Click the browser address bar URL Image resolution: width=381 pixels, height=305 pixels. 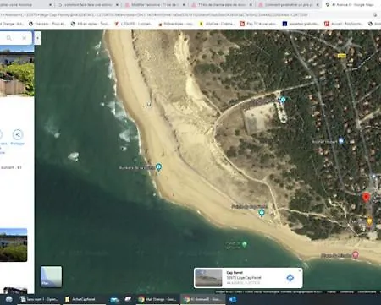pyautogui.click(x=154, y=14)
